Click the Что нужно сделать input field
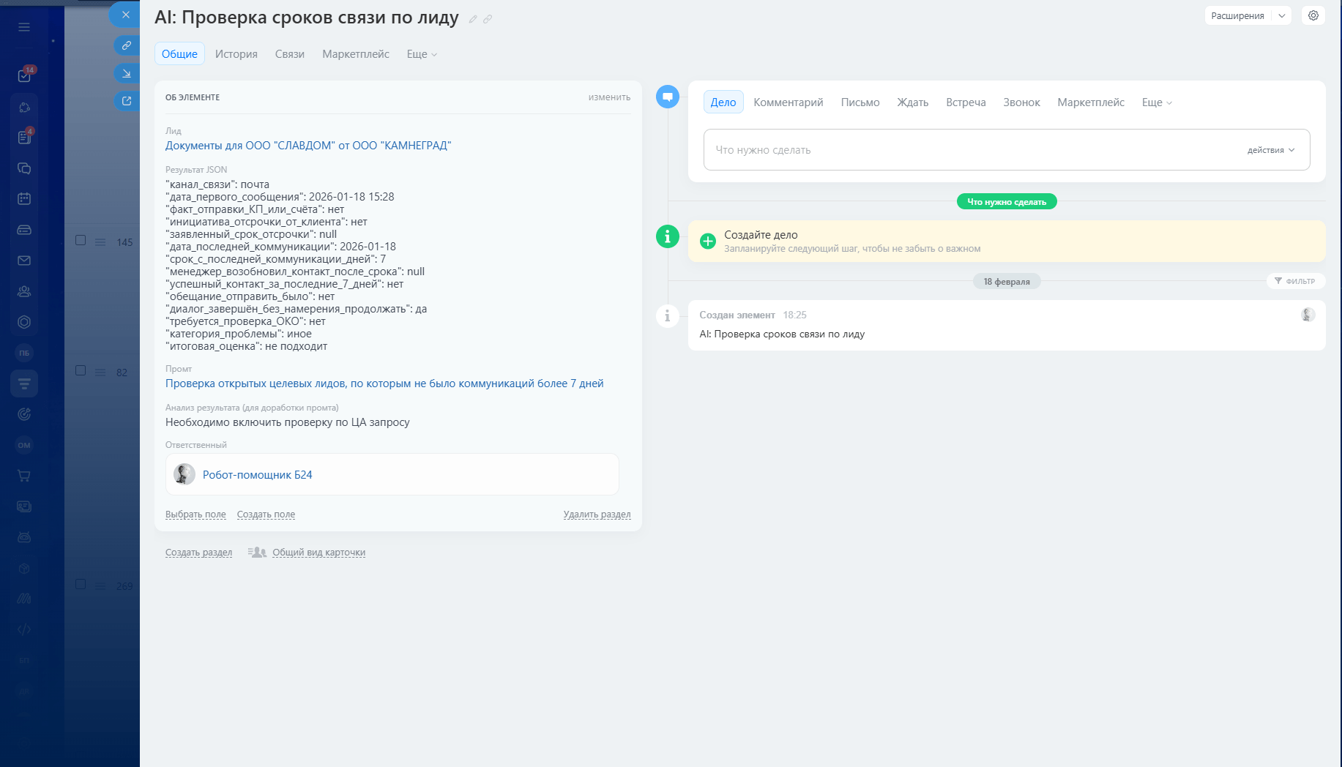The image size is (1342, 767). tap(952, 150)
